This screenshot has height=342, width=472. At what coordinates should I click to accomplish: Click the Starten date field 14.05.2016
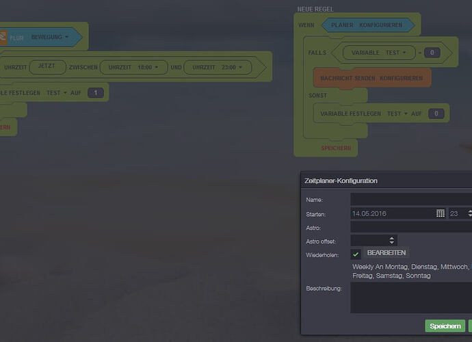393,213
